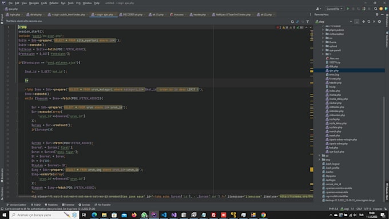Open the TODO tool window
The height and width of the screenshot is (219, 389).
35,205
